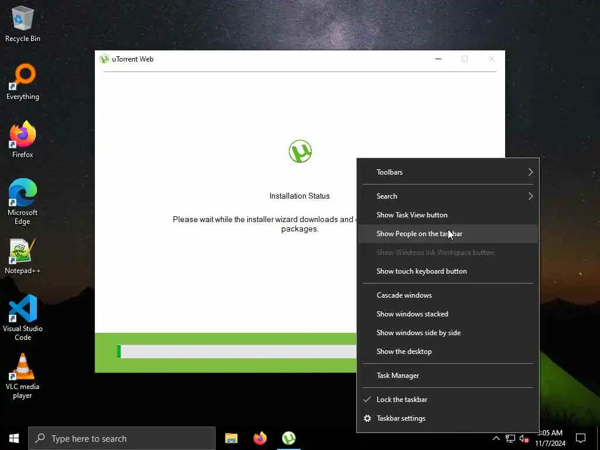Viewport: 600px width, 450px height.
Task: Click the large uTorrent logo in installer
Action: pos(300,151)
